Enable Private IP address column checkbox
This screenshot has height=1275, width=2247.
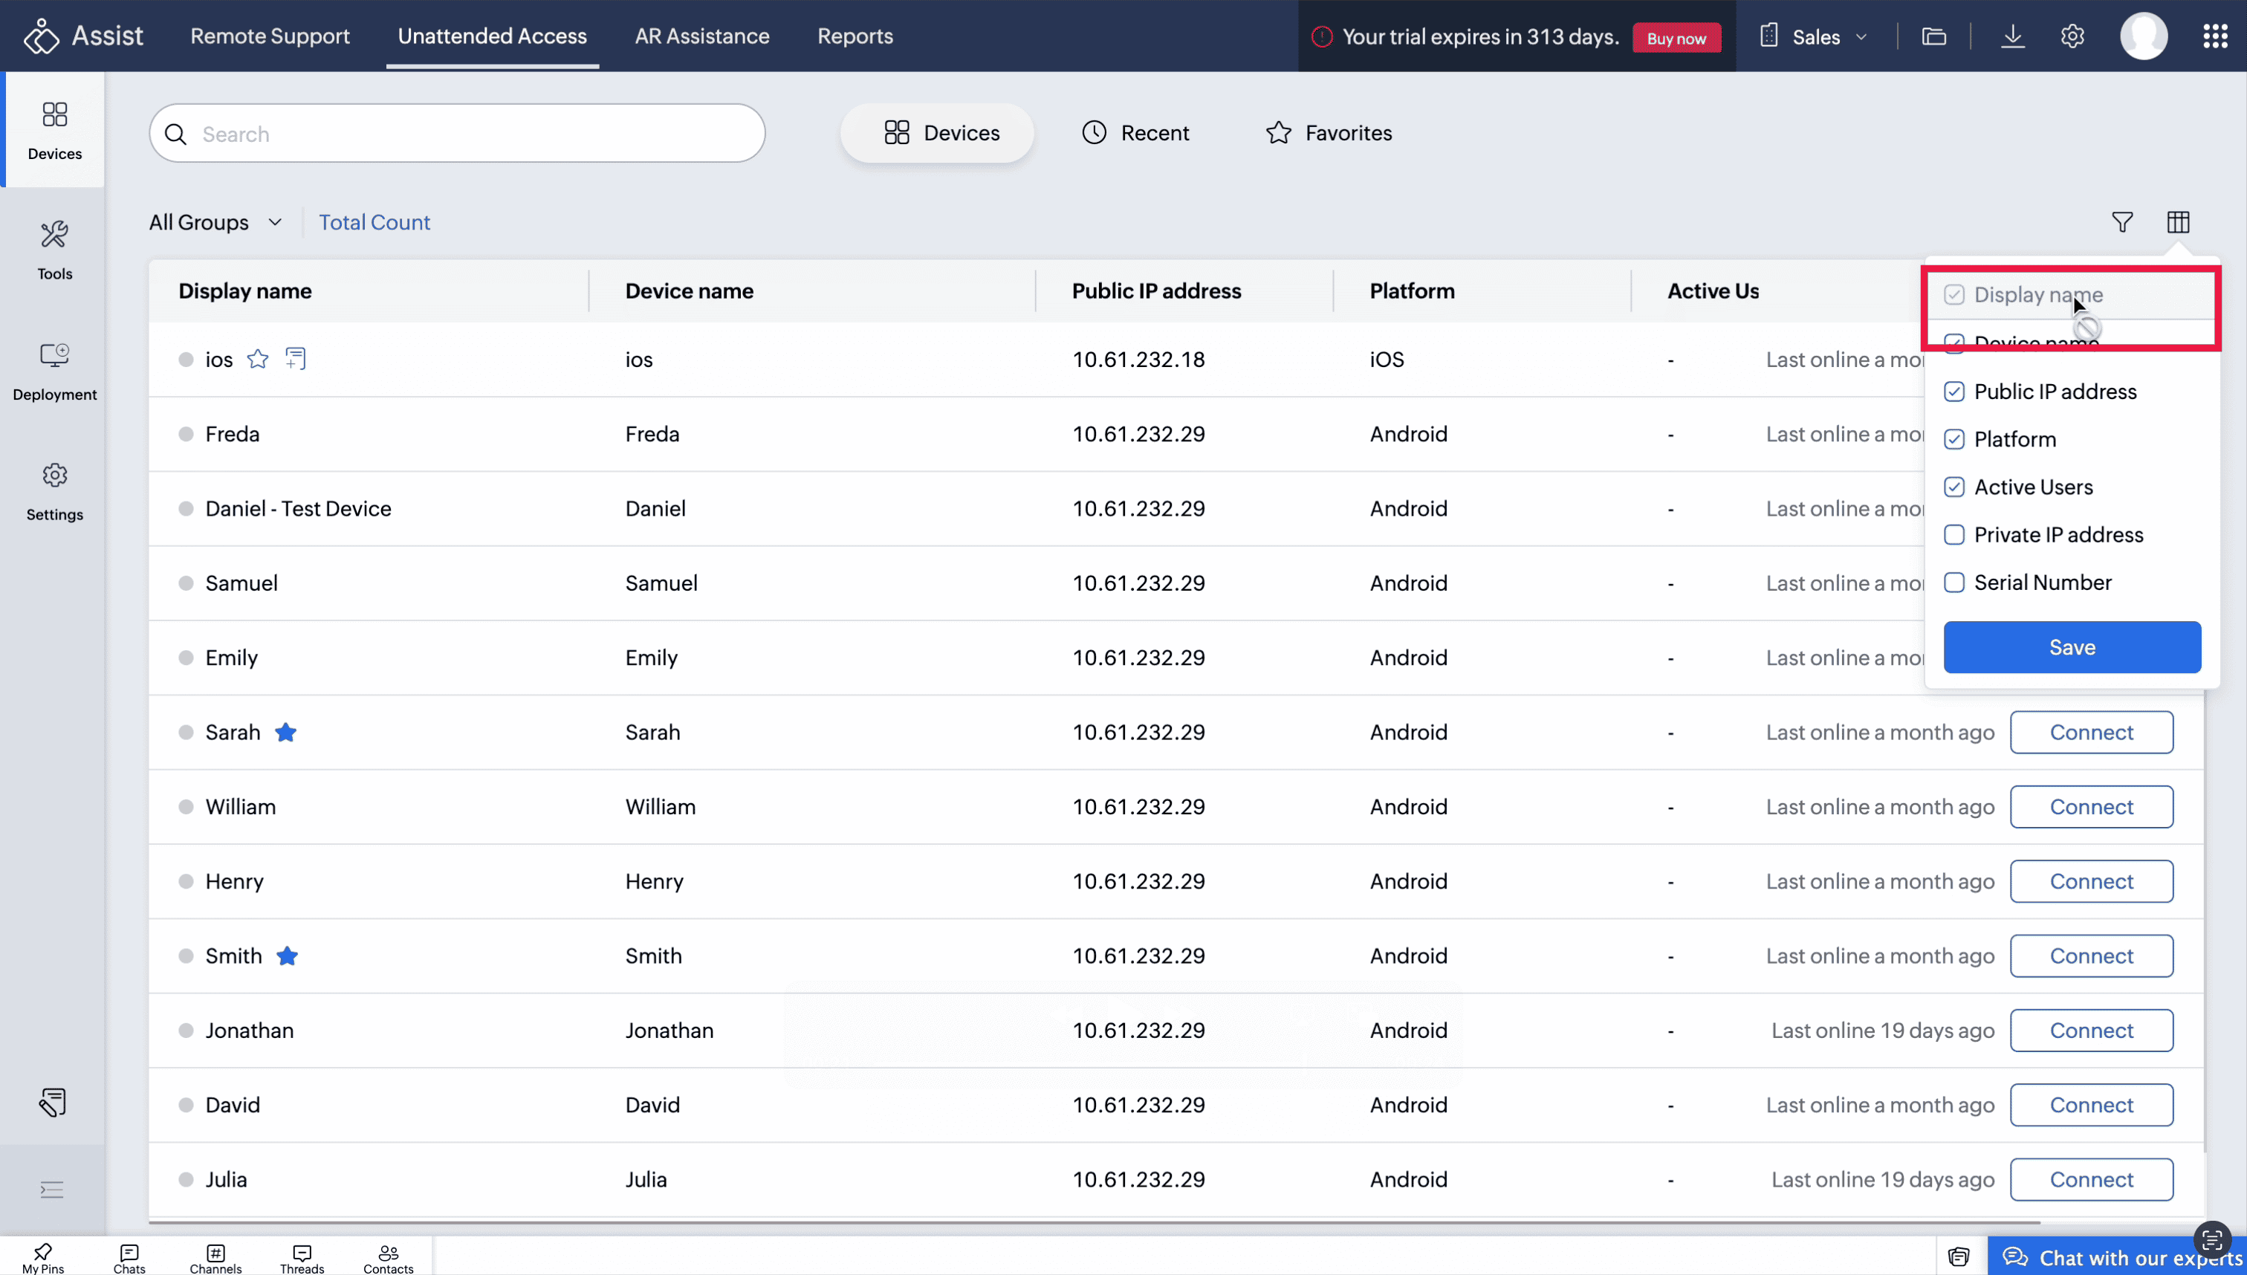[x=1953, y=535]
